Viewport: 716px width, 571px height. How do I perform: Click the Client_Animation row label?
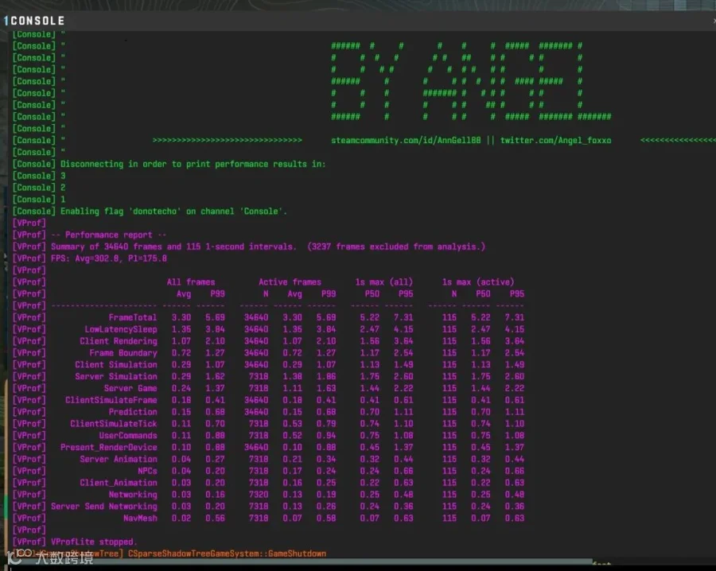click(x=119, y=483)
